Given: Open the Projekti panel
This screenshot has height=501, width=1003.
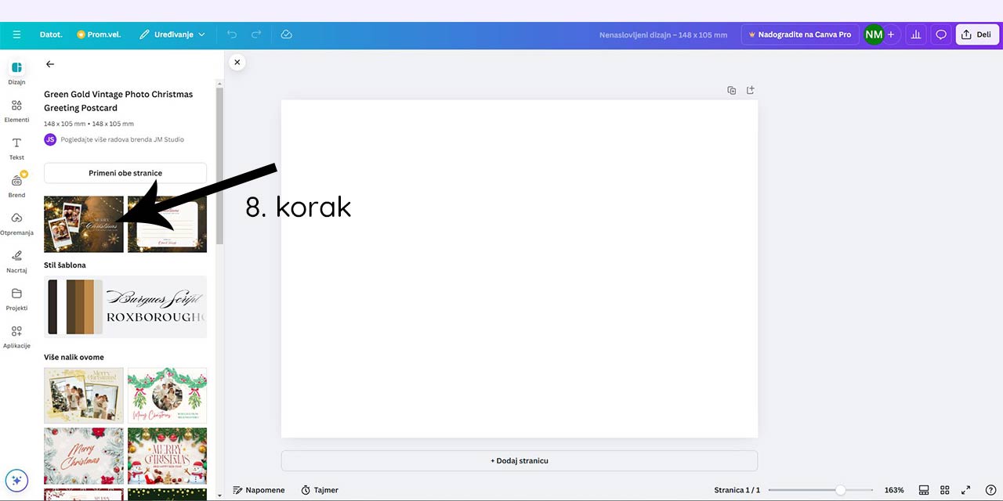Looking at the screenshot, I should point(16,297).
